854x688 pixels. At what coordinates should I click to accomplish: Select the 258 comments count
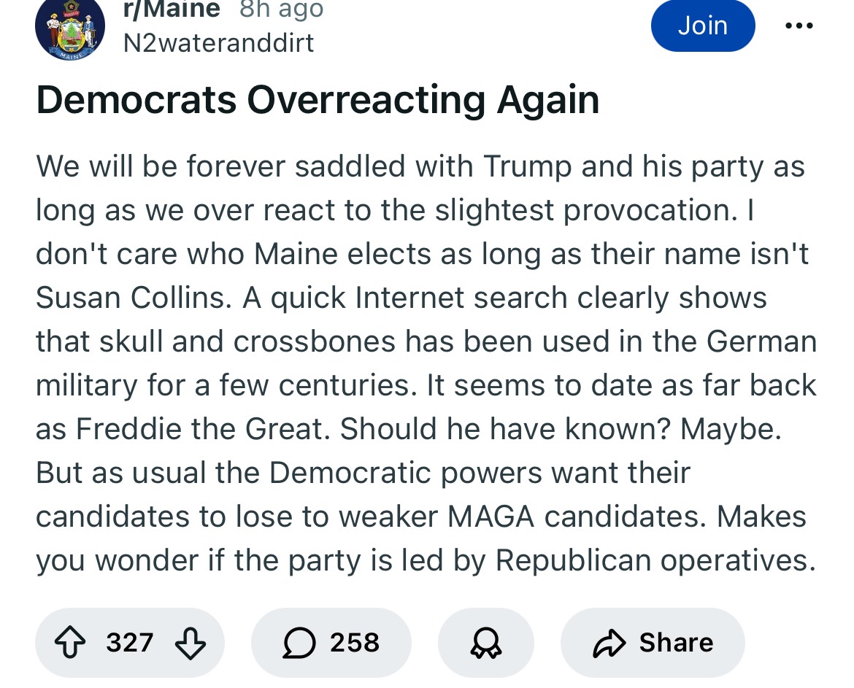(x=355, y=643)
